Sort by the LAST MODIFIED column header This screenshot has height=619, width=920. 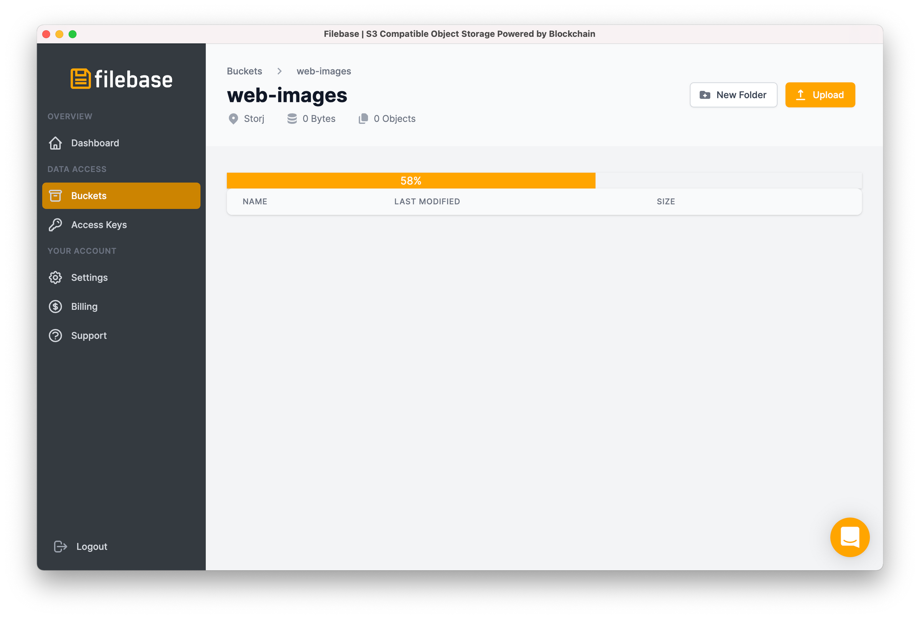tap(427, 201)
